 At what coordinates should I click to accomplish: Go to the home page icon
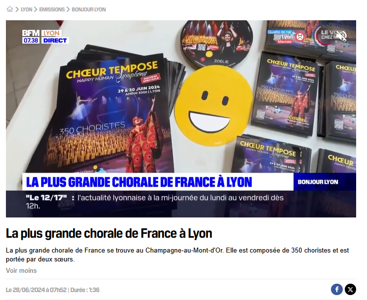(x=9, y=9)
